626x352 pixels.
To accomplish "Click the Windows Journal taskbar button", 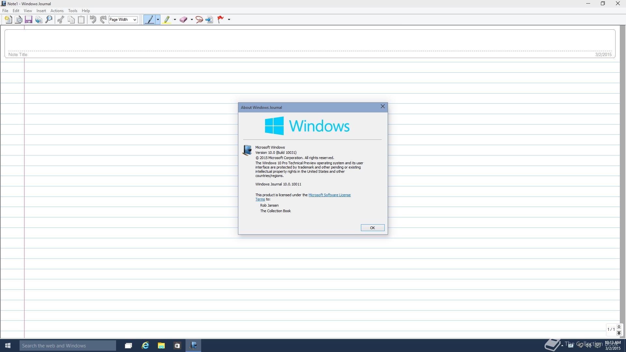I will [193, 345].
